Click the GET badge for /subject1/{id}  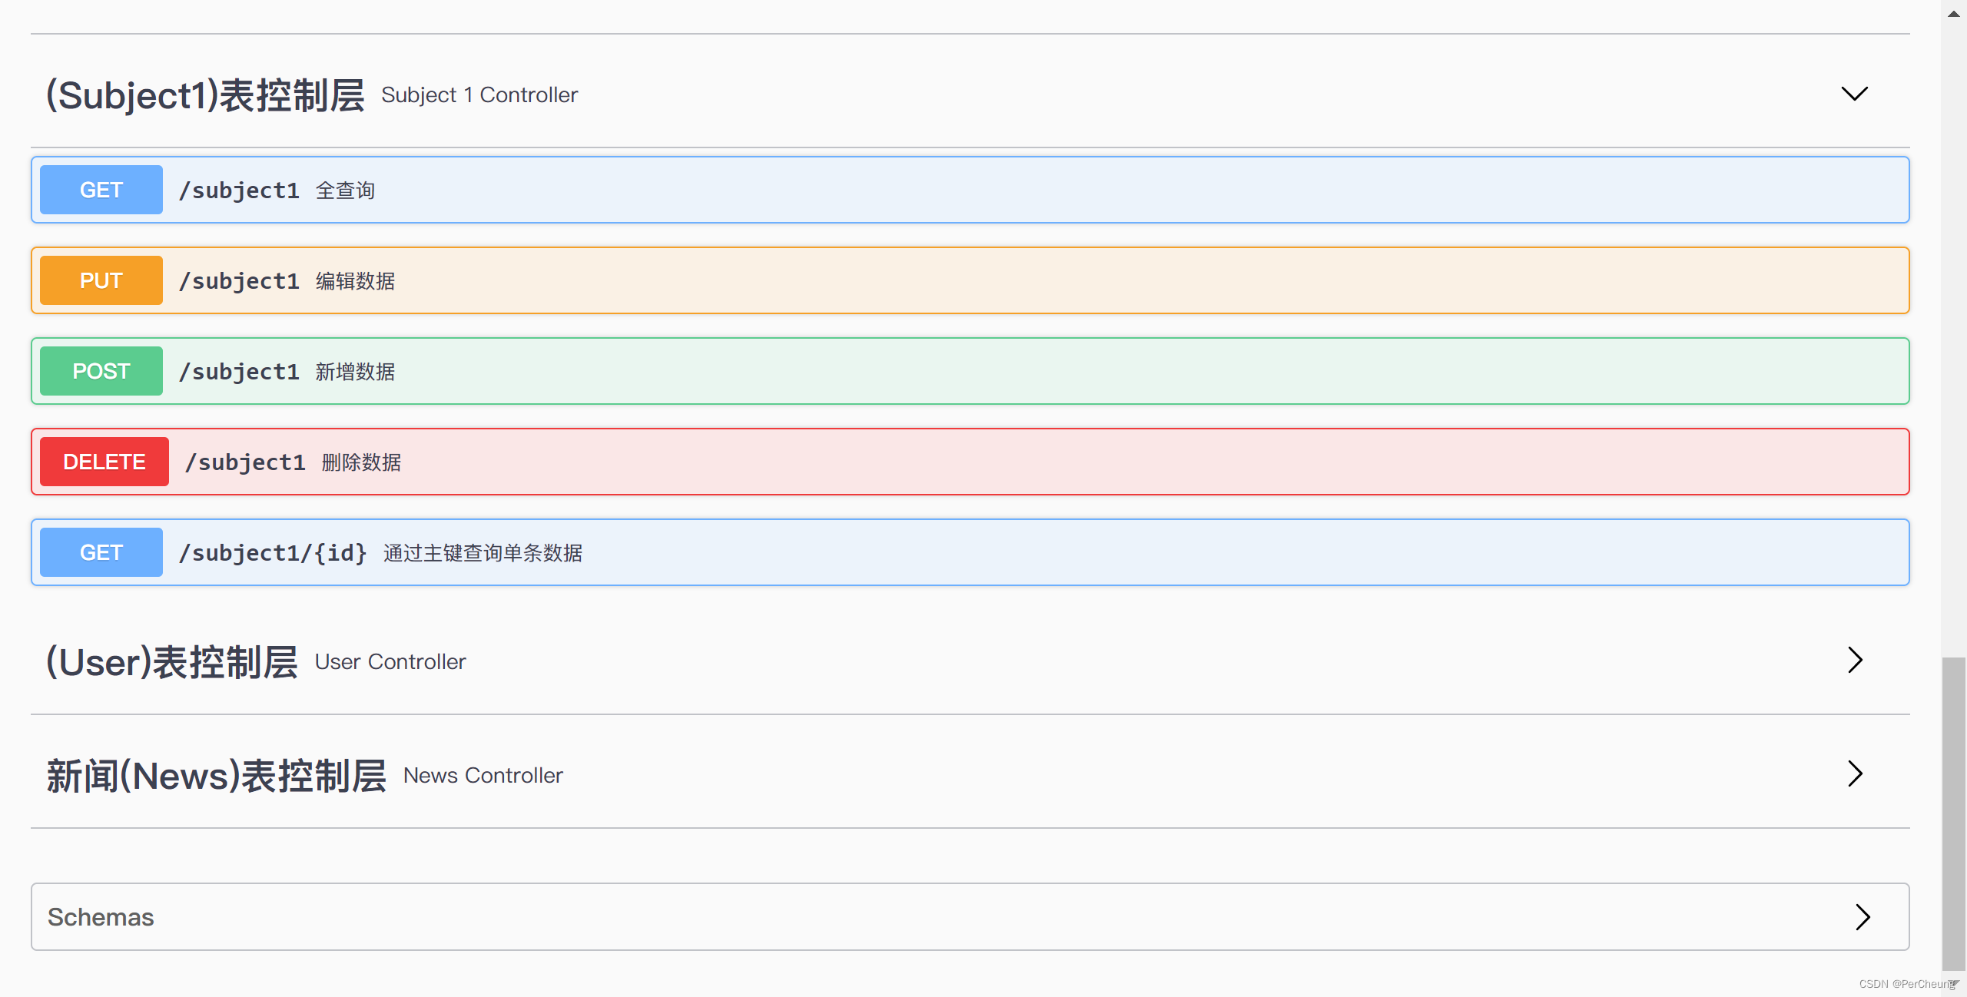[x=101, y=552]
